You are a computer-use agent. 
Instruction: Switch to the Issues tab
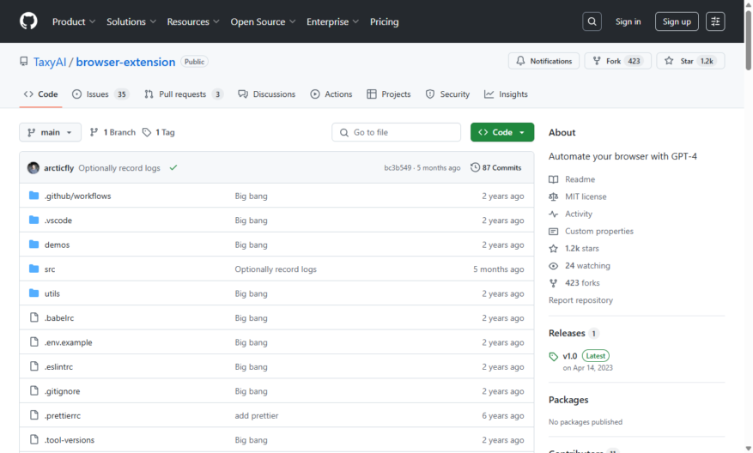click(100, 94)
